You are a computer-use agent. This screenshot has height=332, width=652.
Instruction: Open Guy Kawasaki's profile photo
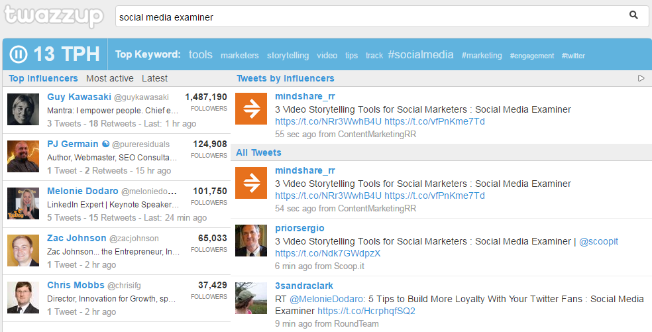click(x=23, y=109)
